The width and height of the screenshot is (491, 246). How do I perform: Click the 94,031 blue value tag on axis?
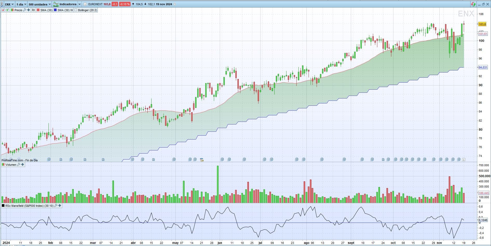click(483, 67)
